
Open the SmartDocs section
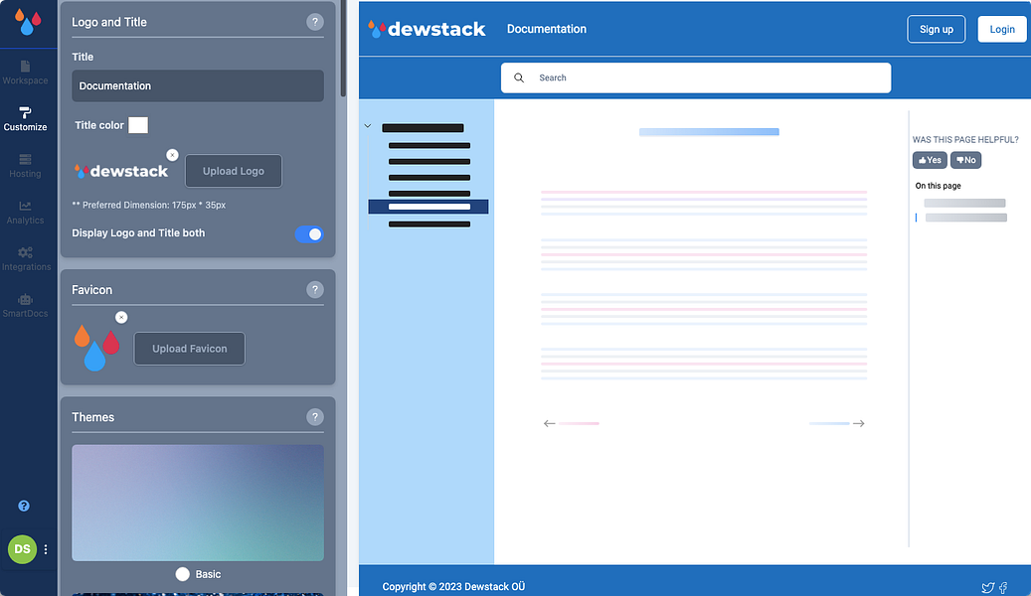[25, 306]
